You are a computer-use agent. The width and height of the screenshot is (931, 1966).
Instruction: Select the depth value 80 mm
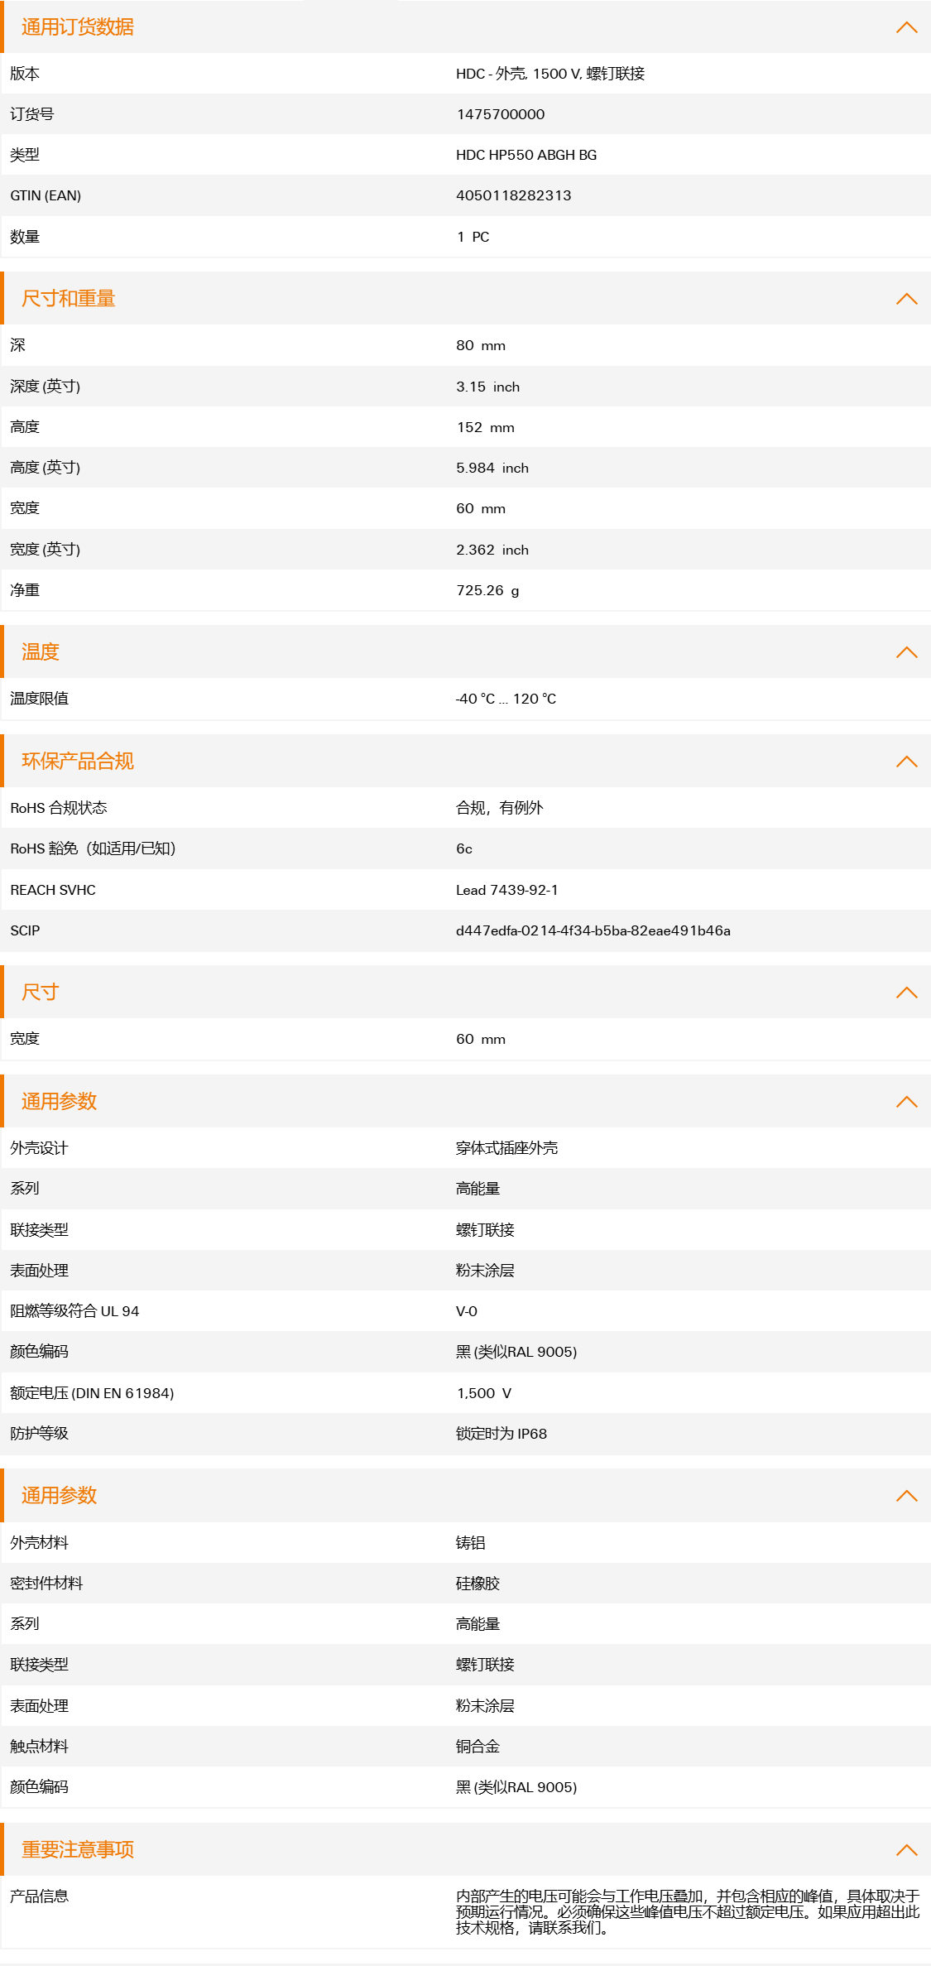tap(481, 345)
